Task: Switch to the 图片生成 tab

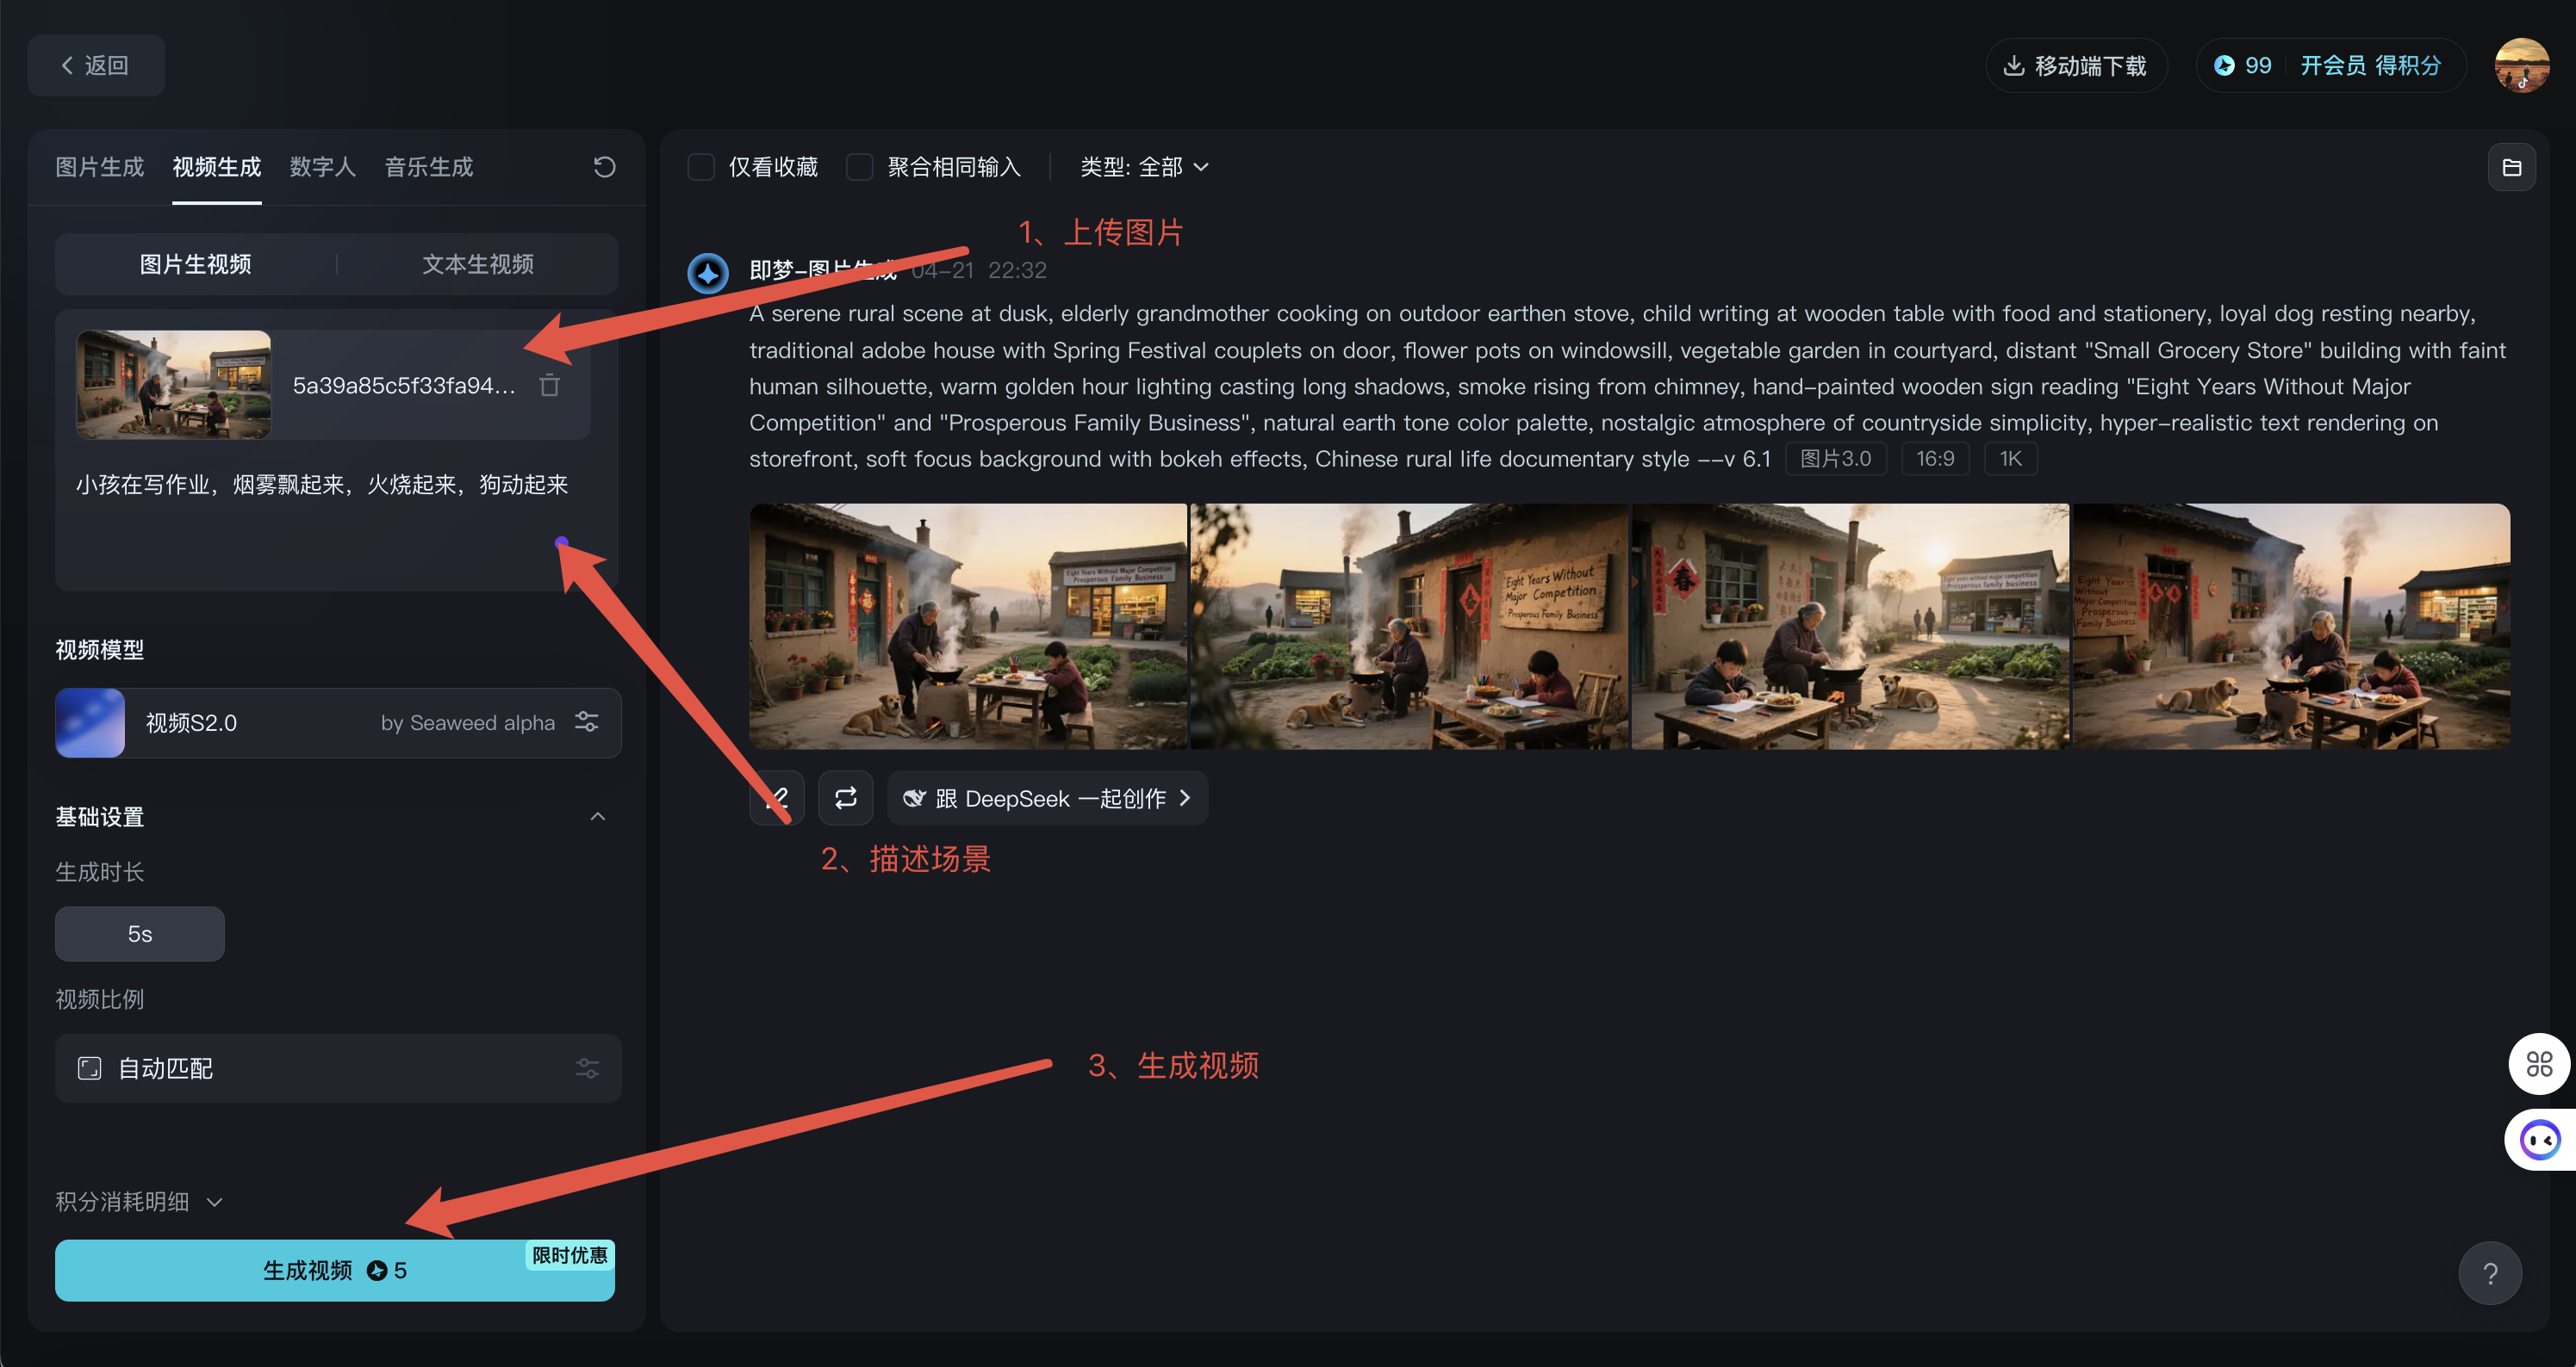Action: coord(99,167)
